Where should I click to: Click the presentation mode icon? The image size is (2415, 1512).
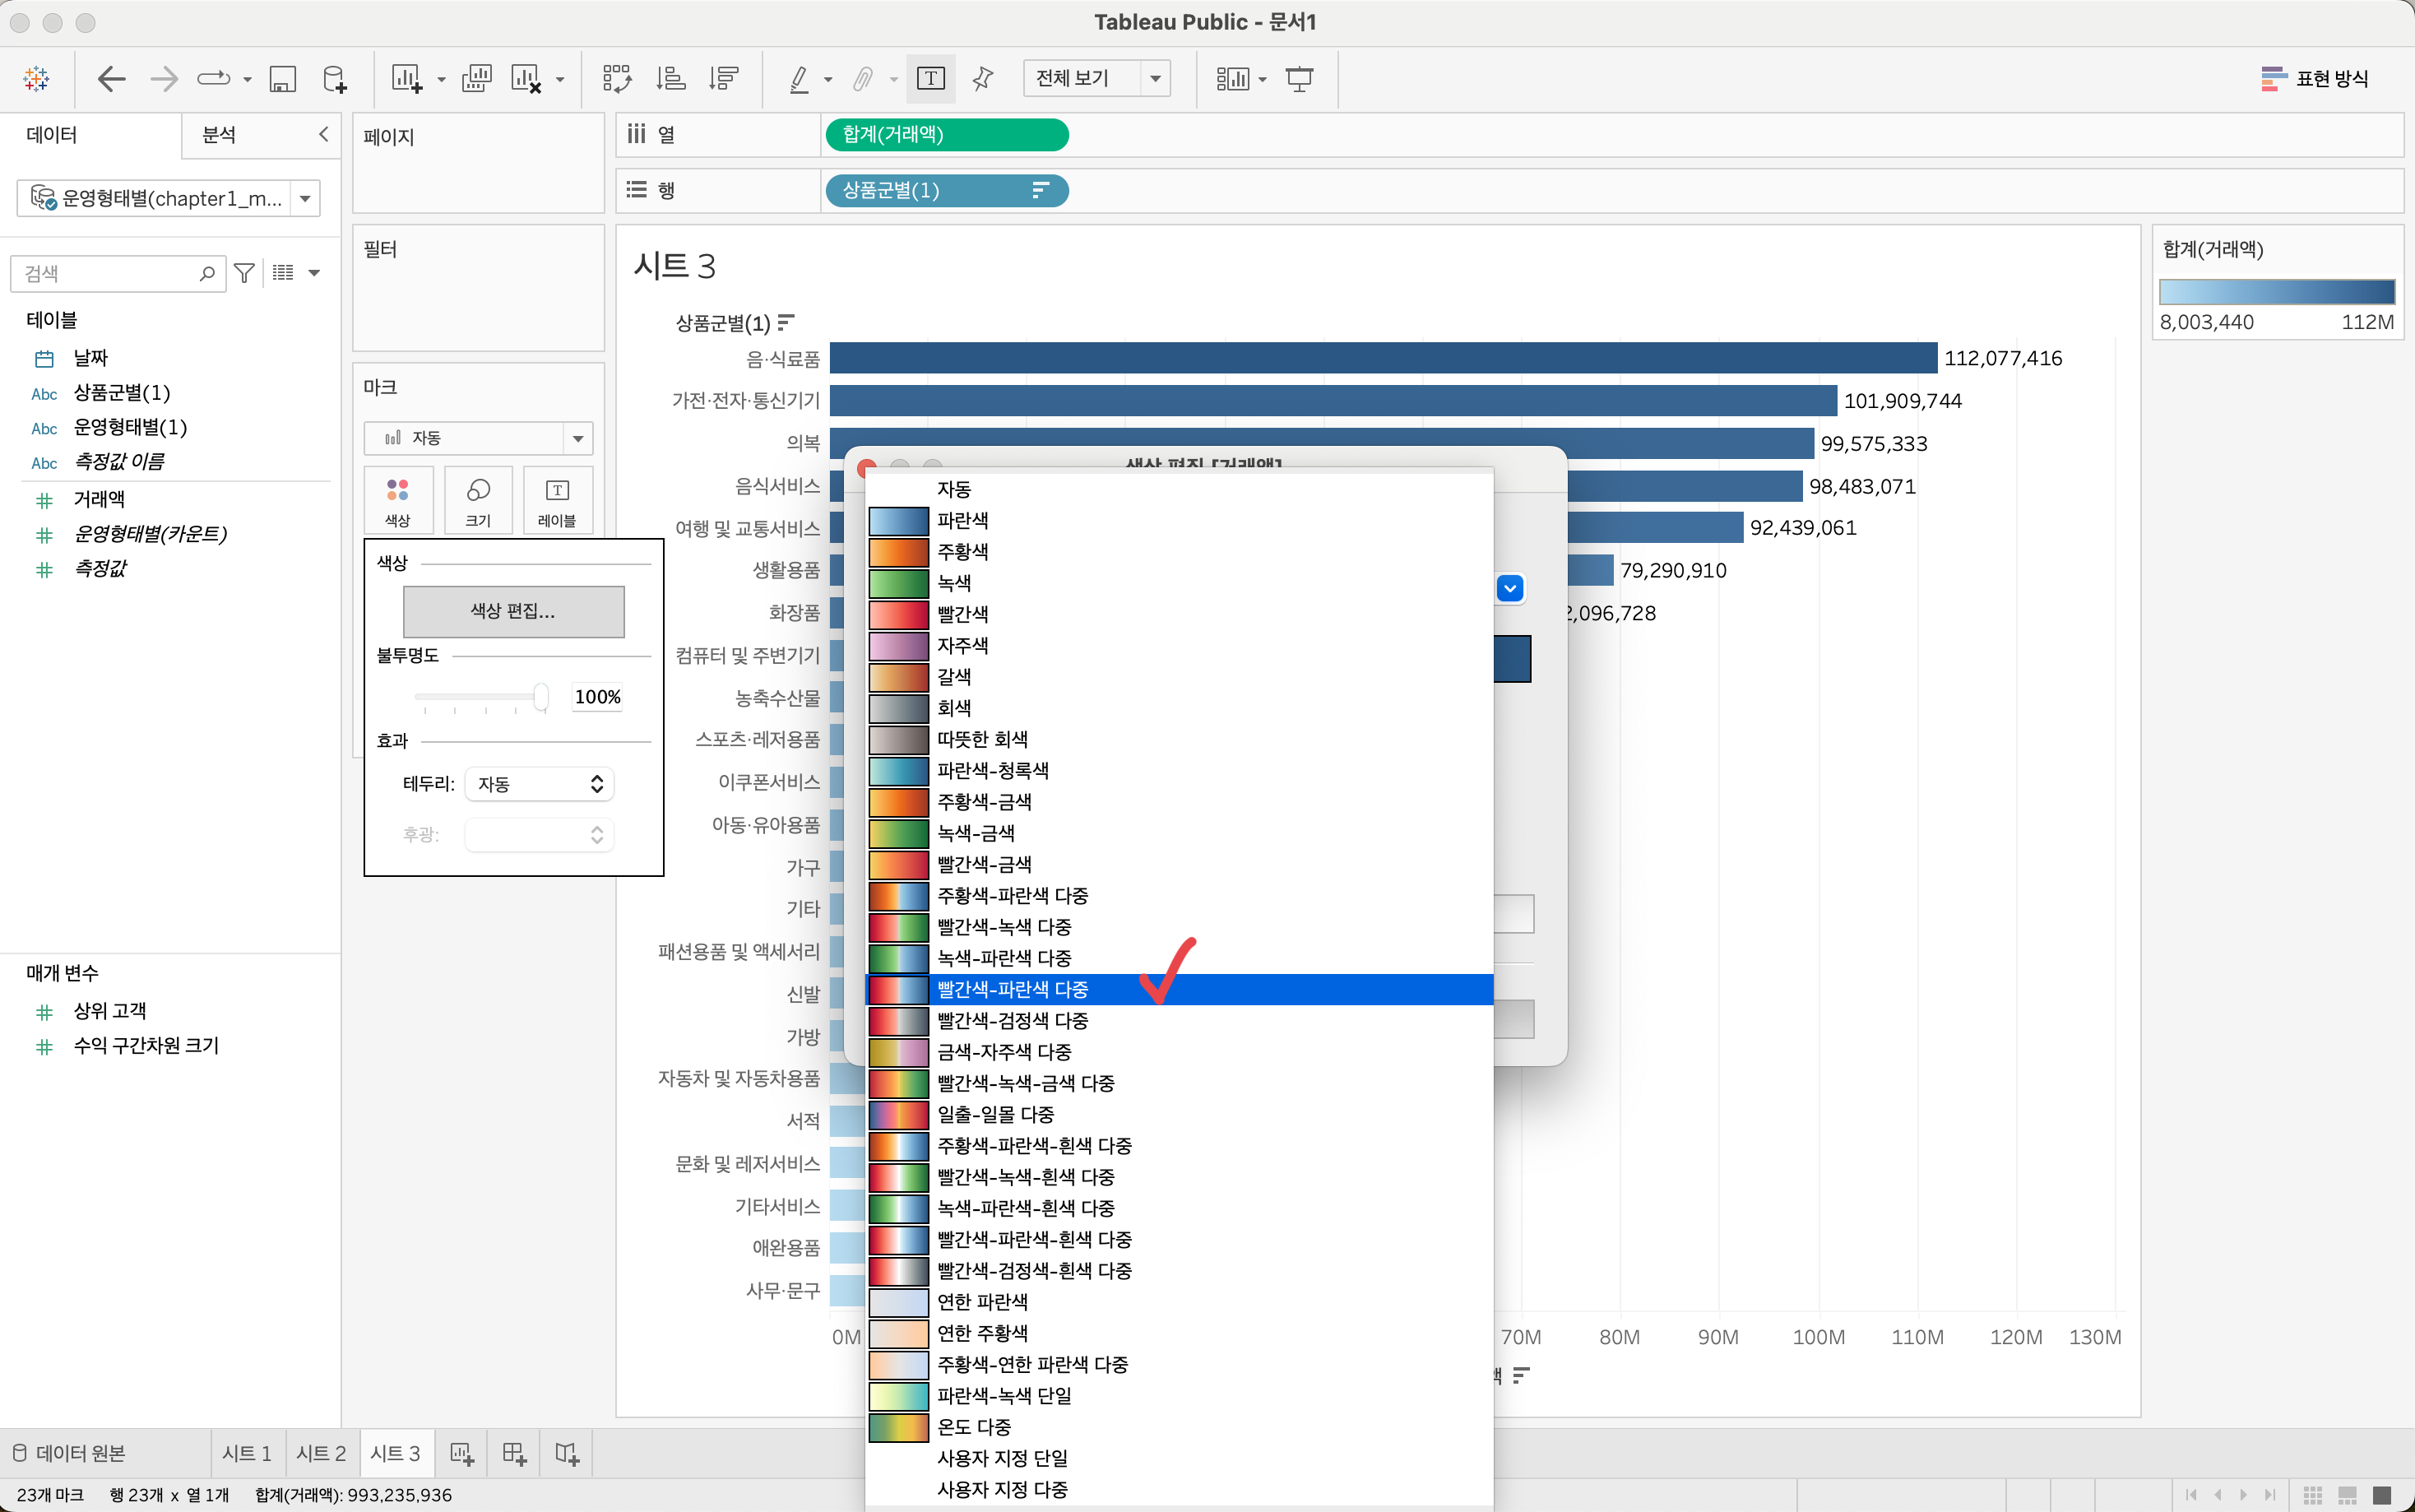(x=1299, y=78)
